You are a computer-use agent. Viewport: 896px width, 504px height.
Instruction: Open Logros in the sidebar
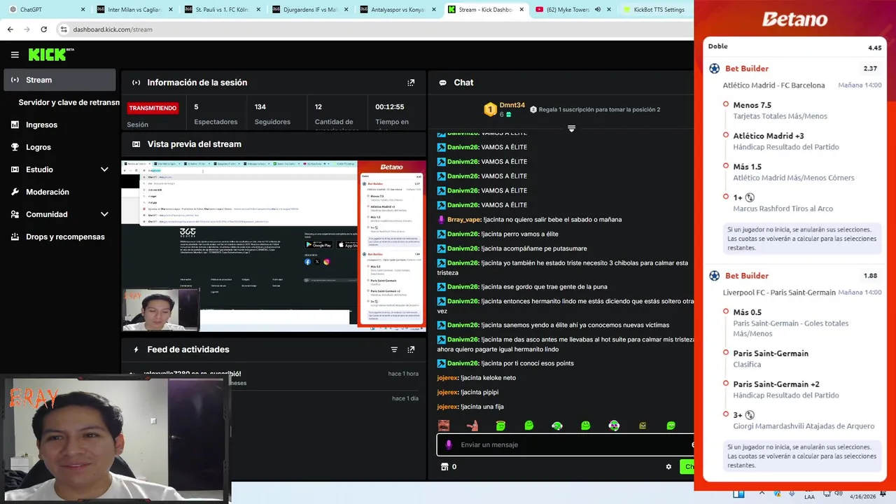coord(59,147)
